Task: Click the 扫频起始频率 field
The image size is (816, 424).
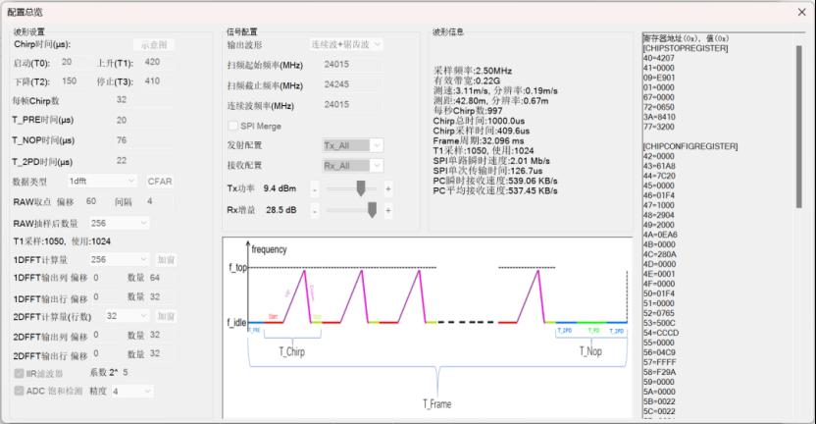Action: [x=352, y=65]
